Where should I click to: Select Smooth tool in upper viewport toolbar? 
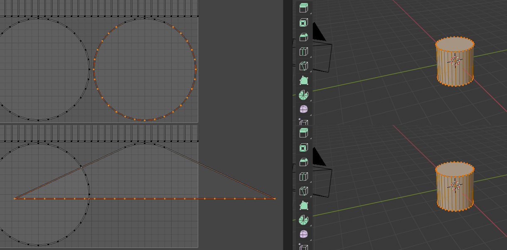(x=304, y=109)
